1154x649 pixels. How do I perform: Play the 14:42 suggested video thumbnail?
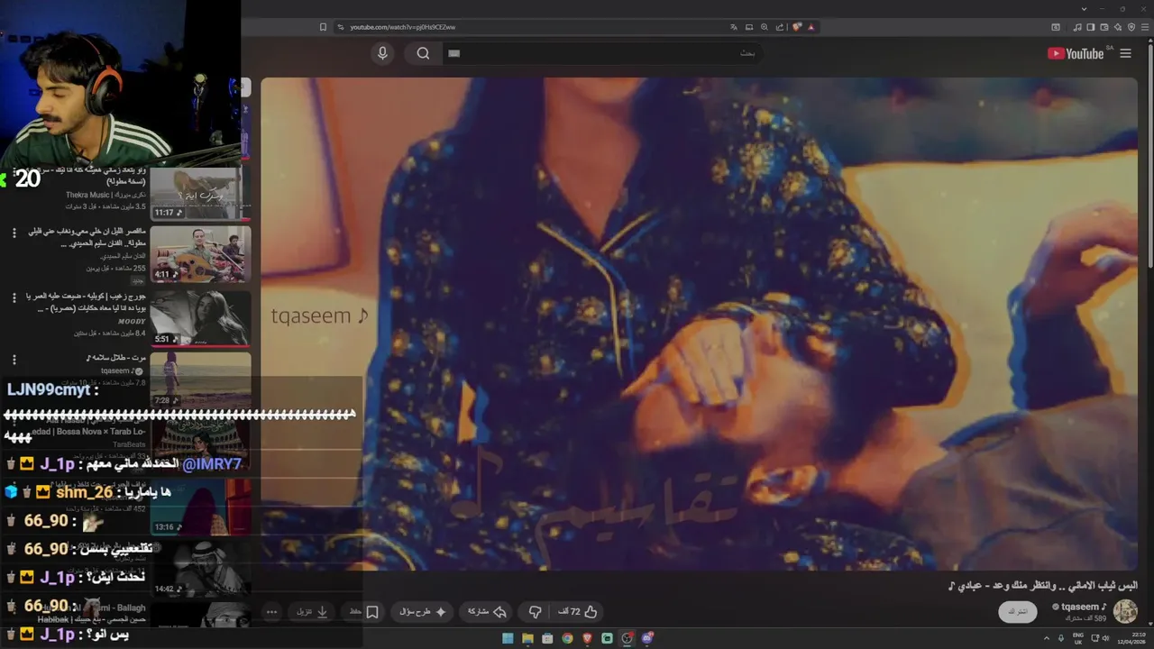coord(200,568)
